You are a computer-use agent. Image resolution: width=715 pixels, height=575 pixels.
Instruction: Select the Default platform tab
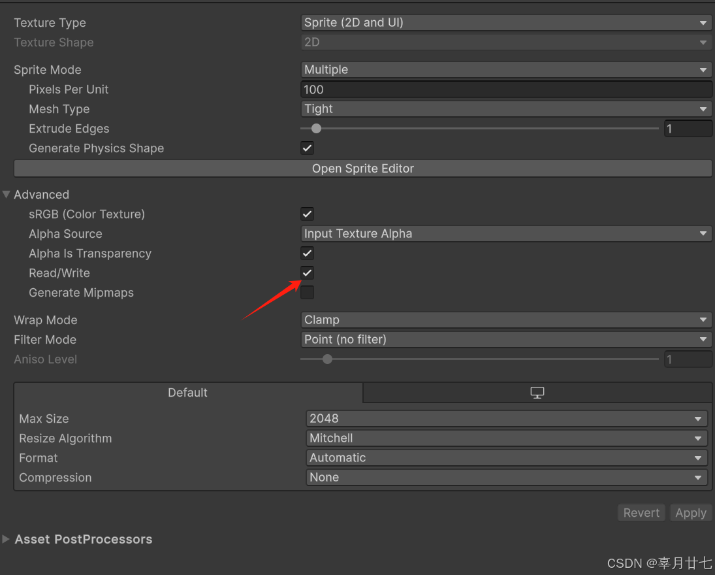[187, 392]
